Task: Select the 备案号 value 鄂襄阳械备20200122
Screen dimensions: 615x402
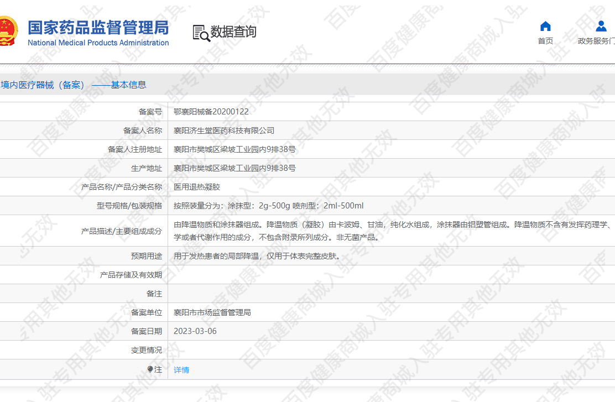Action: point(211,112)
